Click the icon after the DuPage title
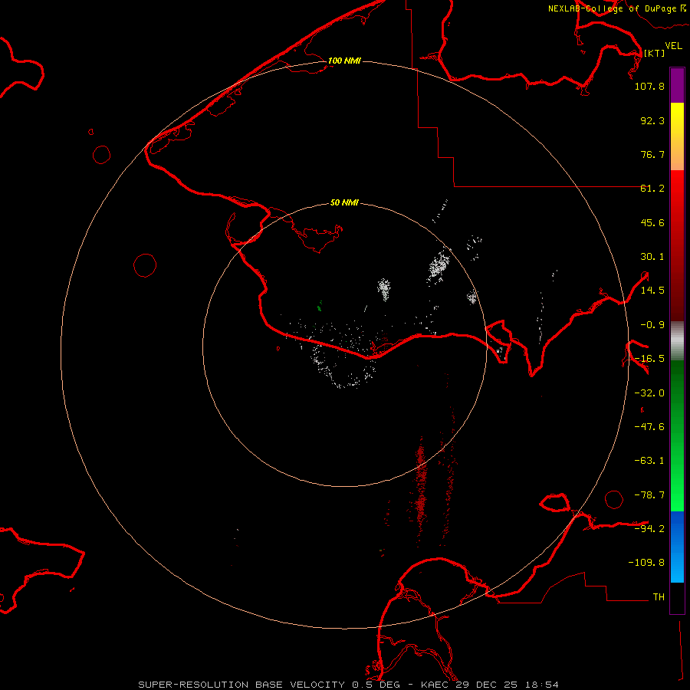Screen dimensions: 690x690 click(683, 8)
